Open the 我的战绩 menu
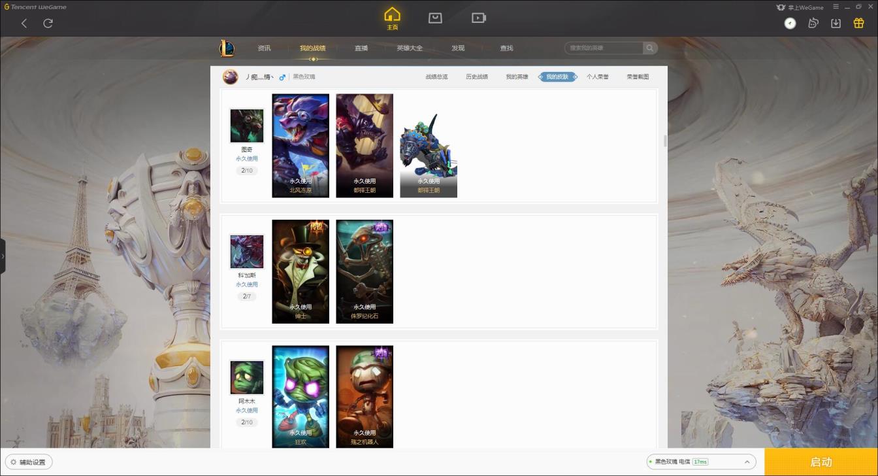This screenshot has height=476, width=878. [x=312, y=48]
